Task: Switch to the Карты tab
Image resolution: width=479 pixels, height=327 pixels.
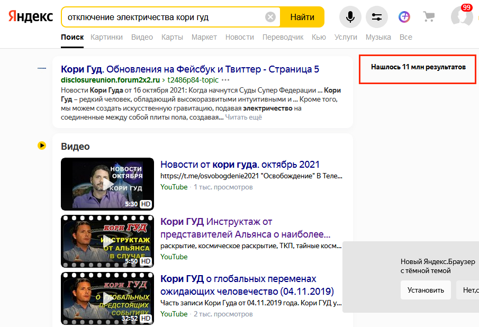Action: click(173, 37)
